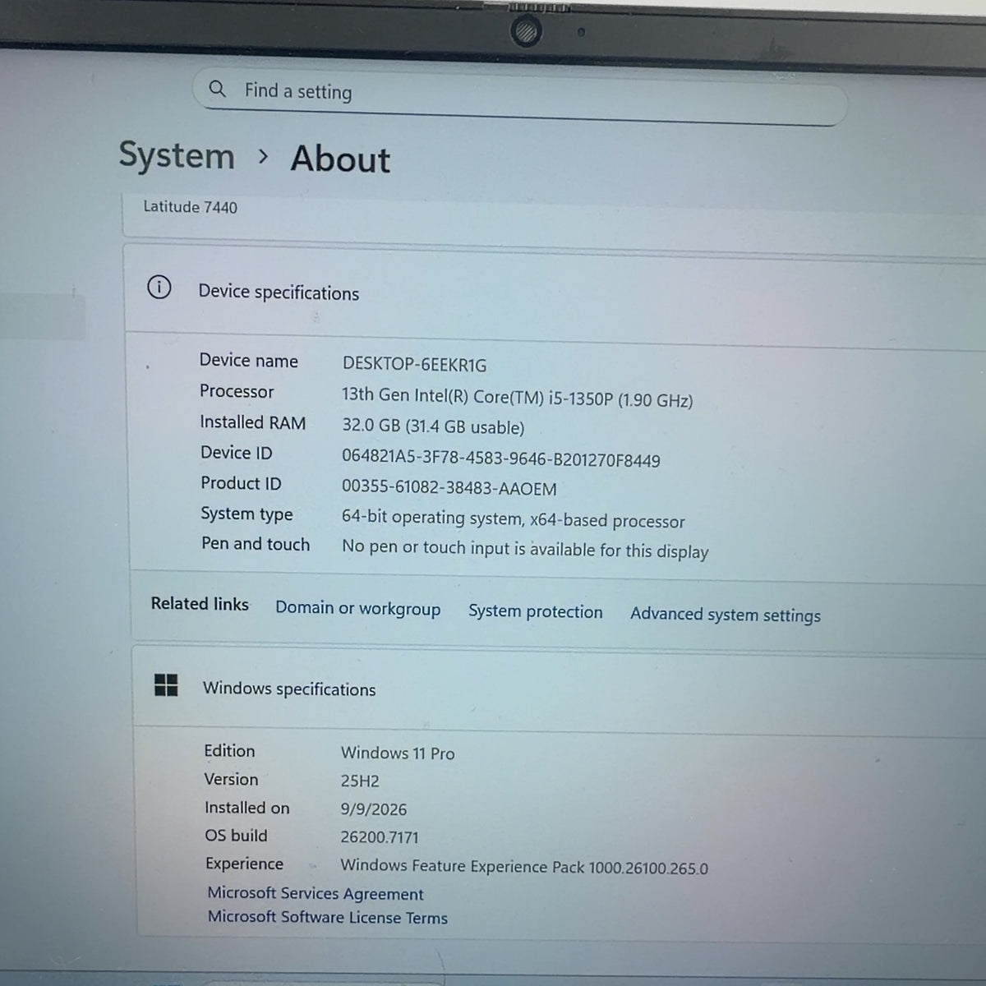The height and width of the screenshot is (986, 986).
Task: Select 32.0 GB installed RAM value
Action: 433,426
